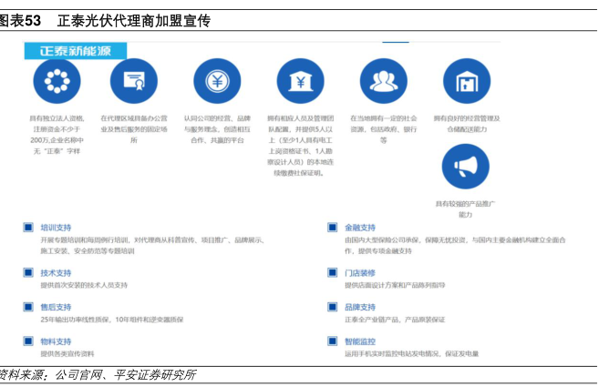Click the 智能监控 heading text
This screenshot has width=599, height=387.
coord(360,341)
